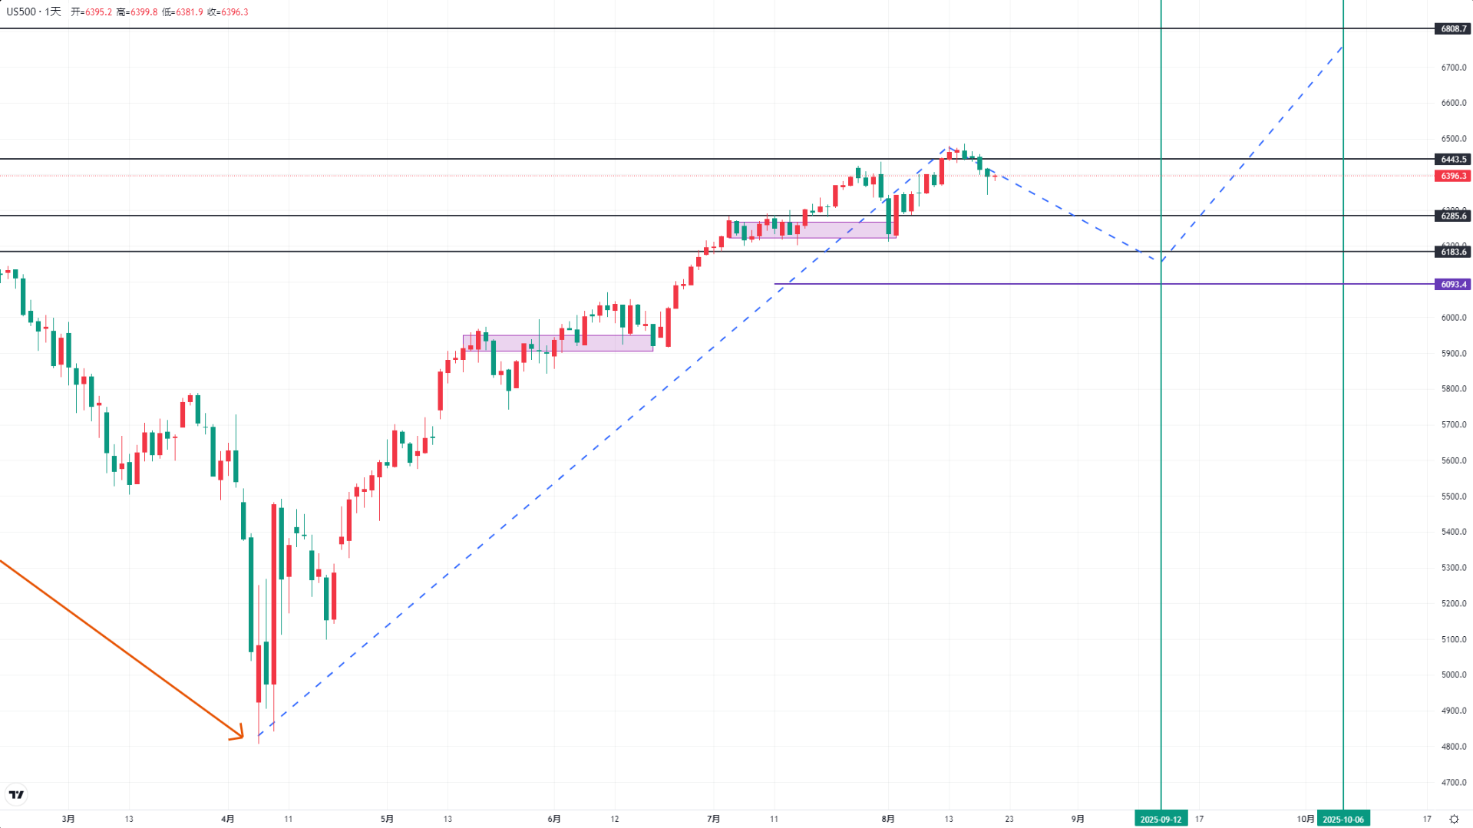This screenshot has height=828, width=1473.
Task: Click the purple 6093.4 price label
Action: point(1452,284)
